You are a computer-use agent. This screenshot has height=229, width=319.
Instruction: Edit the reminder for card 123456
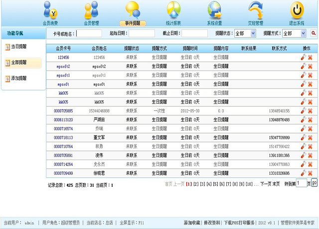click(x=303, y=58)
